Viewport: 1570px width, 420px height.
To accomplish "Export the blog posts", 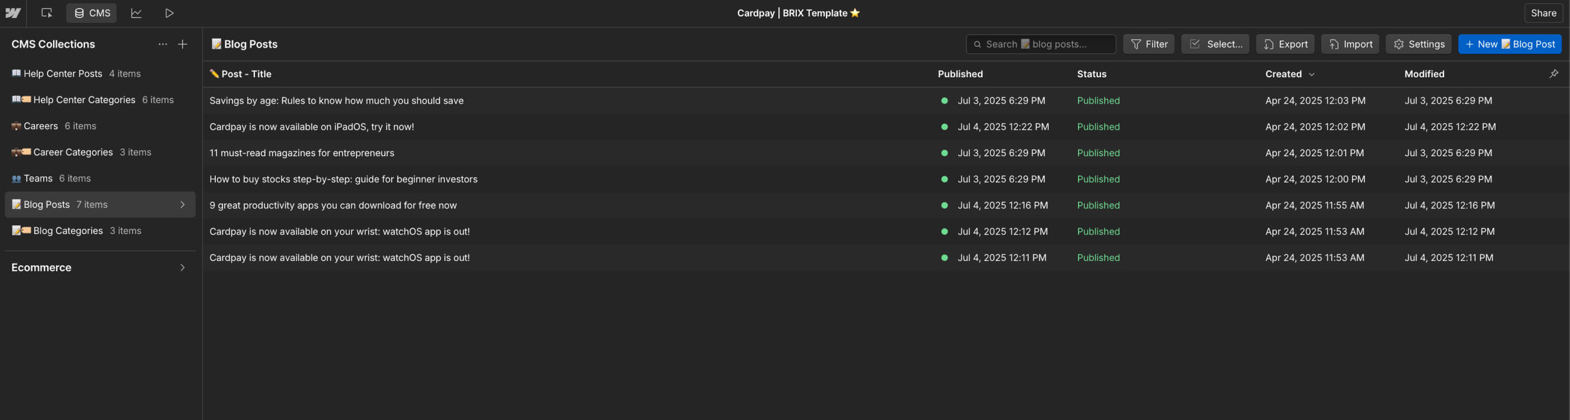I will tap(1285, 44).
